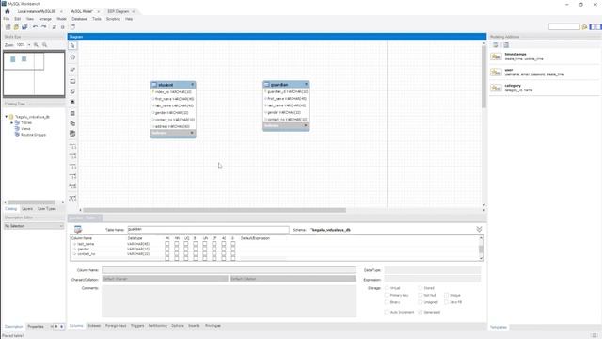
Task: Select the place new view tool
Action: (72, 123)
